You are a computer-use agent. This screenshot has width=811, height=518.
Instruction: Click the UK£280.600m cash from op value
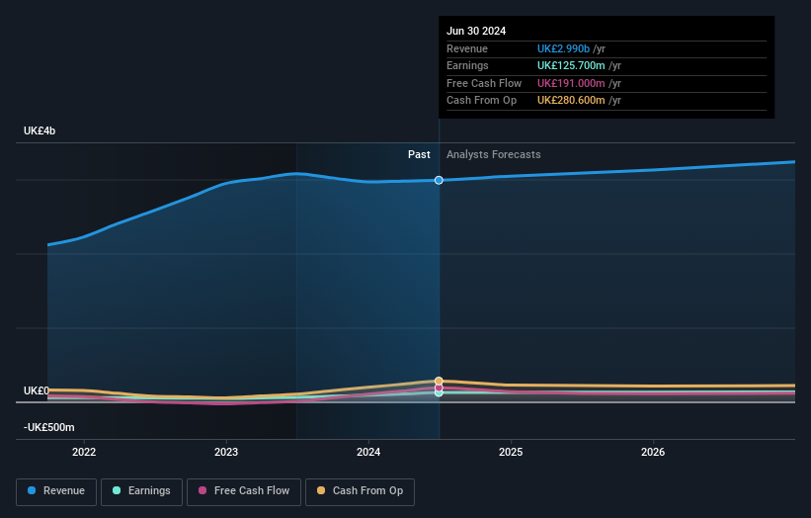[x=571, y=101]
